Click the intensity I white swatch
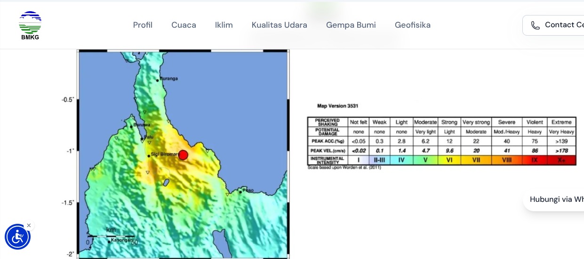The height and width of the screenshot is (259, 584). [x=359, y=160]
